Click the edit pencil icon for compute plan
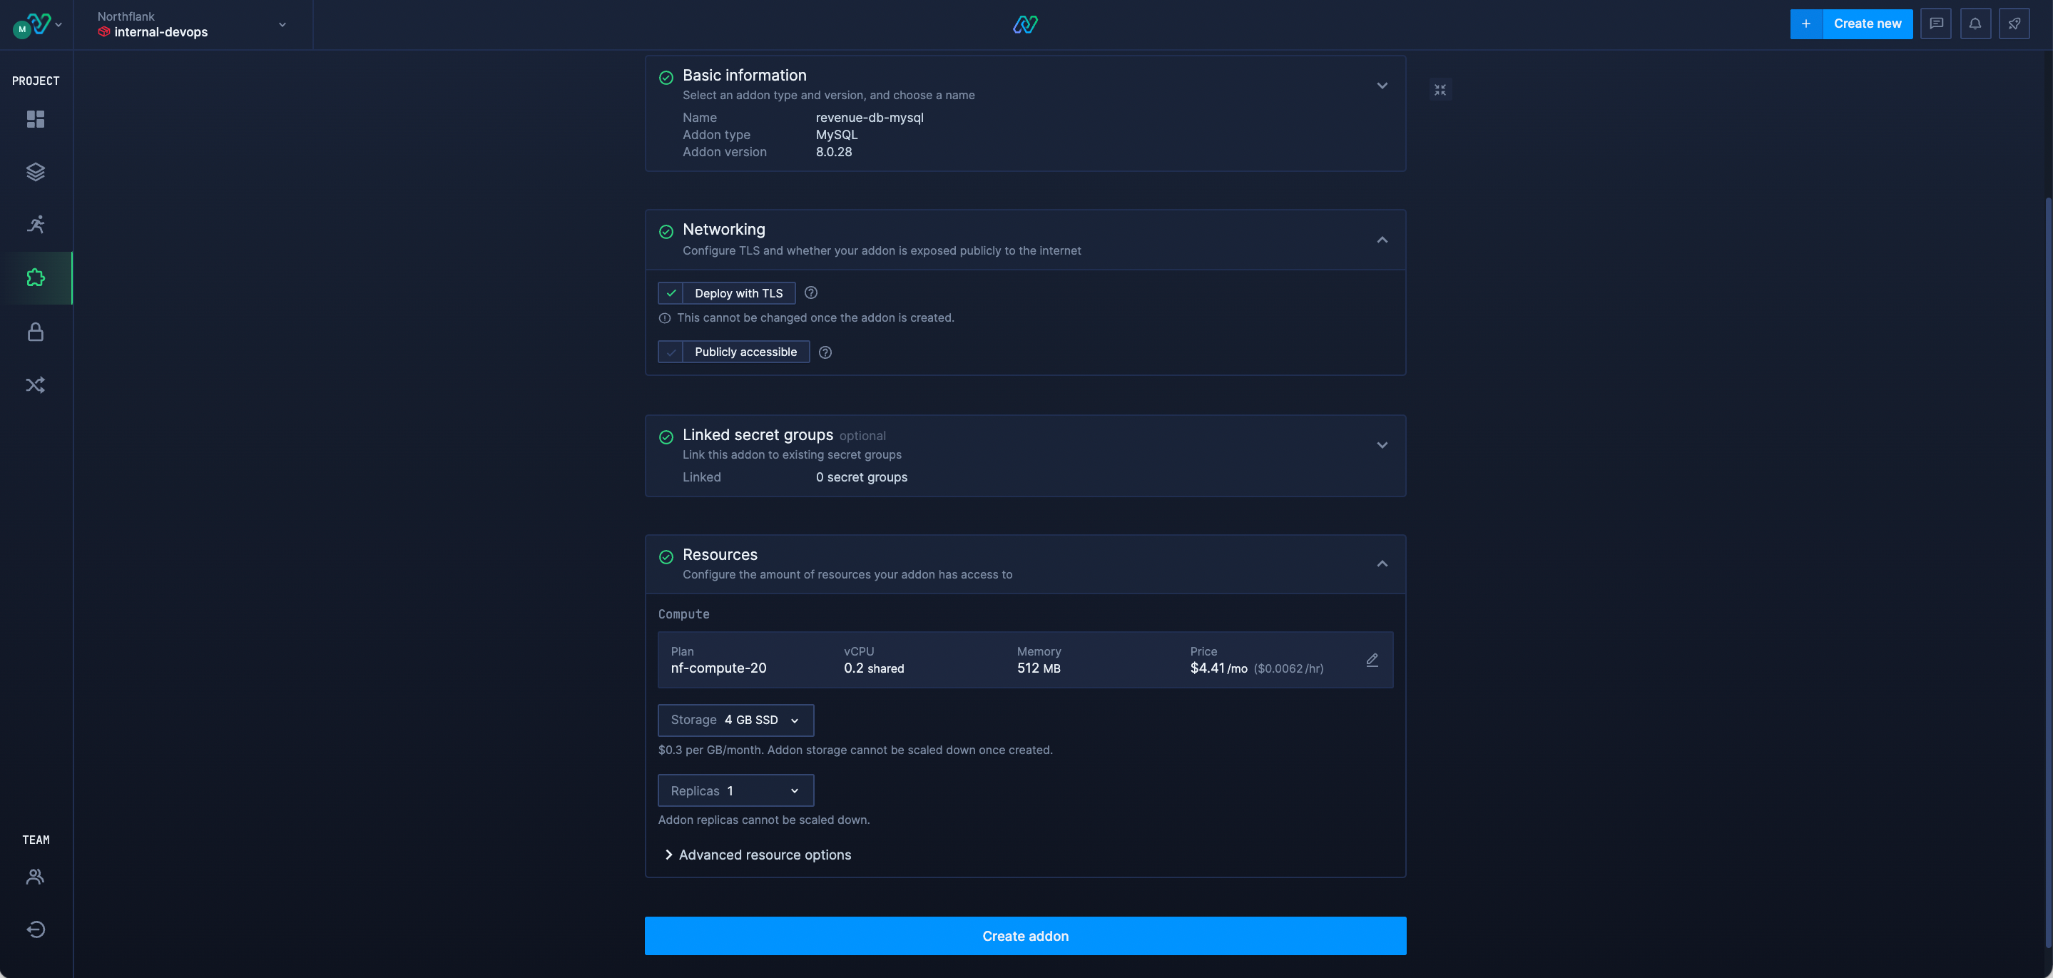This screenshot has width=2053, height=978. 1372,658
